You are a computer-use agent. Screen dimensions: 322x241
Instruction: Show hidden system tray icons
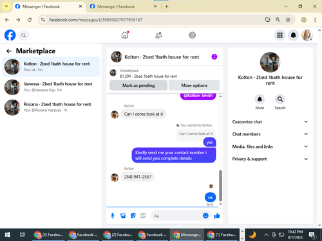pyautogui.click(x=266, y=235)
